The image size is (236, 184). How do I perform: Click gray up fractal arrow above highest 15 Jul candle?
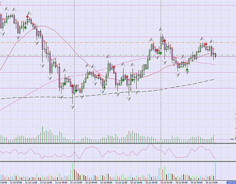[161, 30]
